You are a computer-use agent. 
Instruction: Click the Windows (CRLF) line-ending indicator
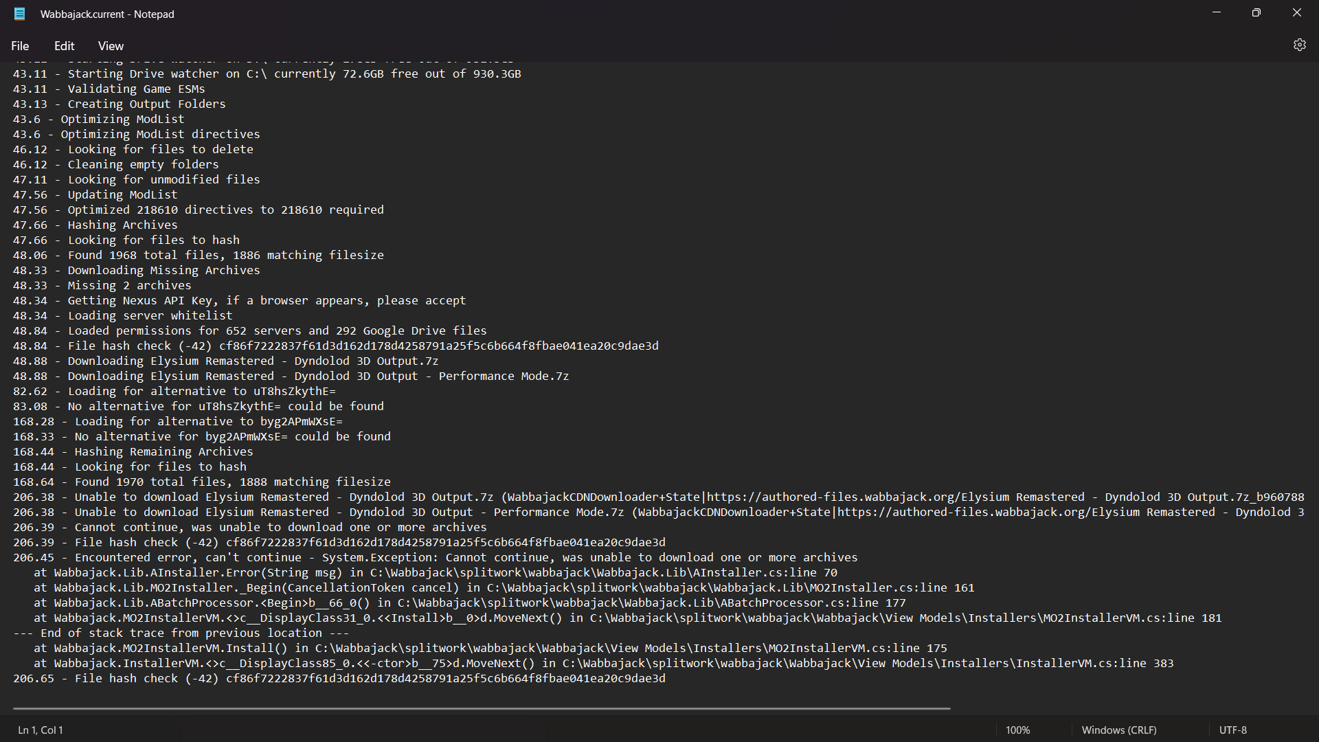click(1119, 730)
